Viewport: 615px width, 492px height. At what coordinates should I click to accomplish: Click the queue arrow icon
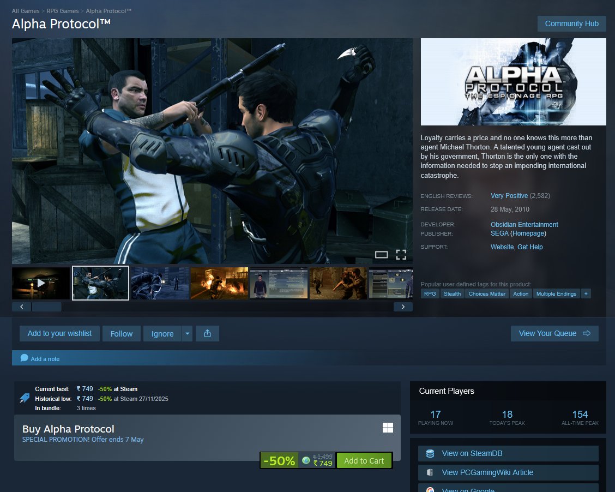click(586, 333)
